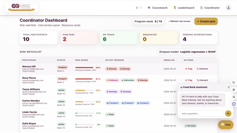The width and height of the screenshot is (237, 133).
Task: Select the Pending Interventions card
Action: 198,38
